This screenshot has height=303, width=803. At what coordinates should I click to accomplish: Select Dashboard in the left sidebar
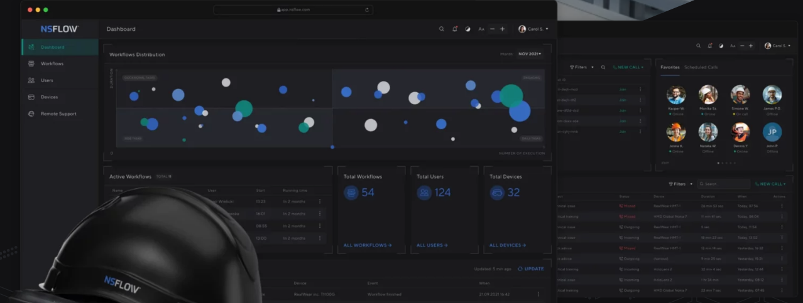59,47
